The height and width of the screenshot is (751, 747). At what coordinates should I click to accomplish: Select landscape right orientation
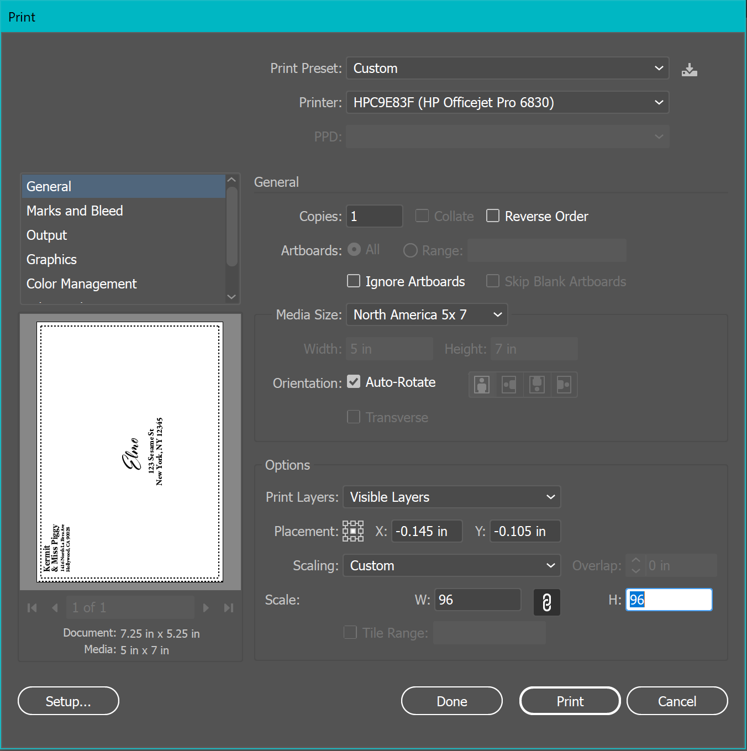pos(564,385)
